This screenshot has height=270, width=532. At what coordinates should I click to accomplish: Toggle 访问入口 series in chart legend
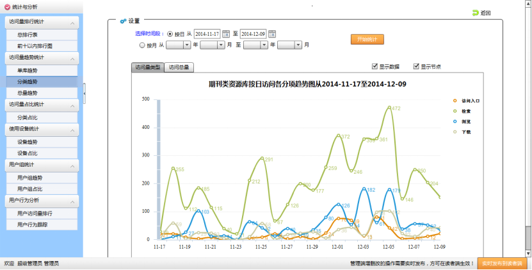[455, 101]
